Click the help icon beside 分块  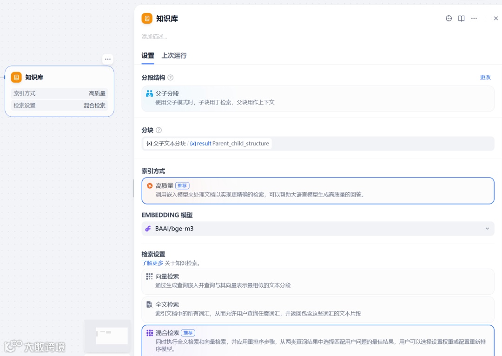pyautogui.click(x=159, y=130)
